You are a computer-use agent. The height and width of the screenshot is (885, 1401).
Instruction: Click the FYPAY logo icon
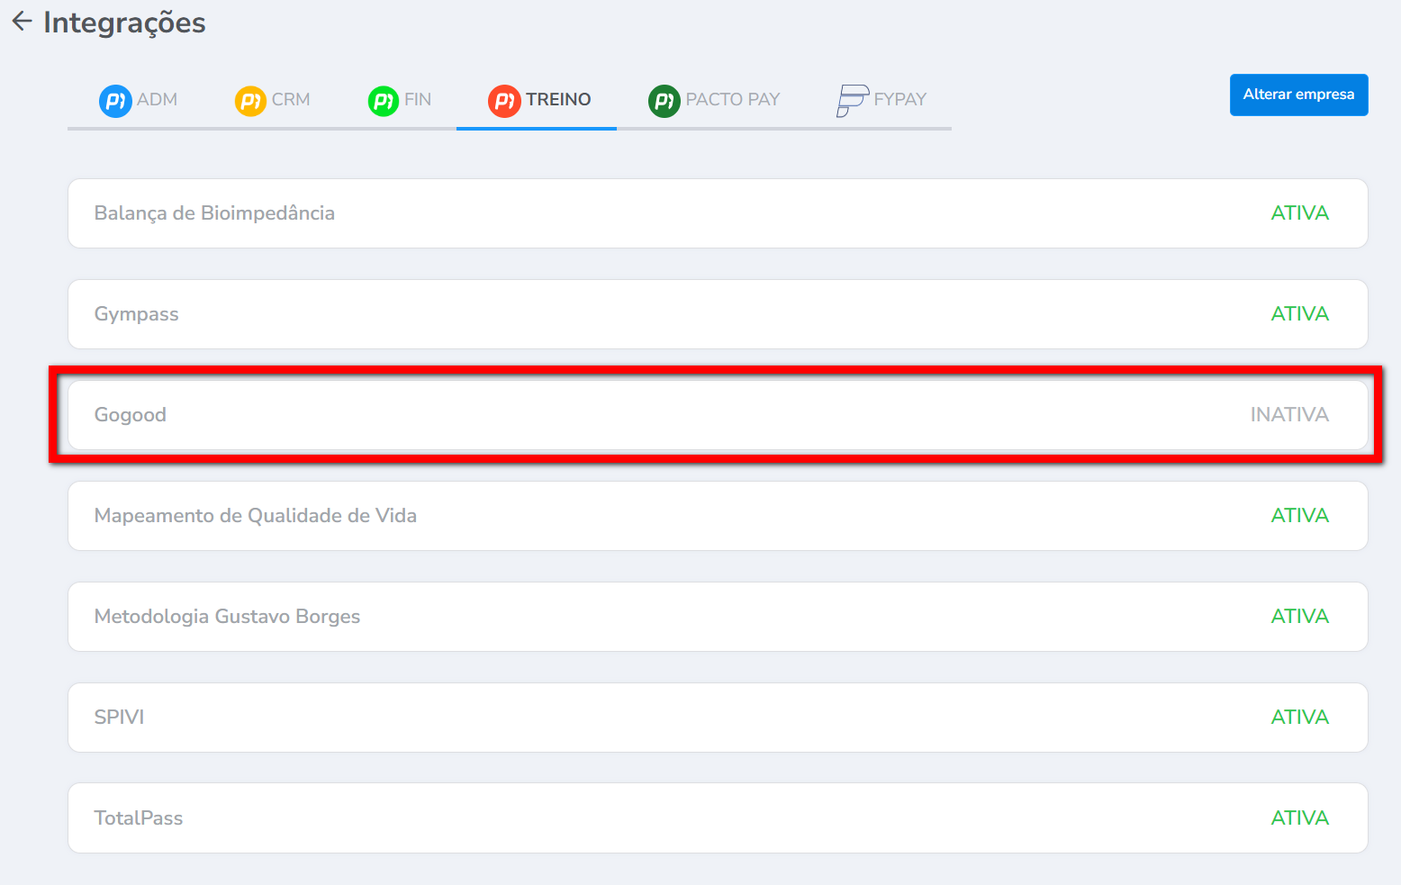pyautogui.click(x=852, y=100)
